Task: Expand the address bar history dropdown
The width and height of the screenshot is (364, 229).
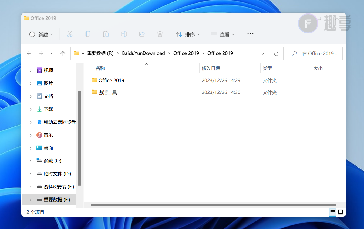Action: point(262,54)
